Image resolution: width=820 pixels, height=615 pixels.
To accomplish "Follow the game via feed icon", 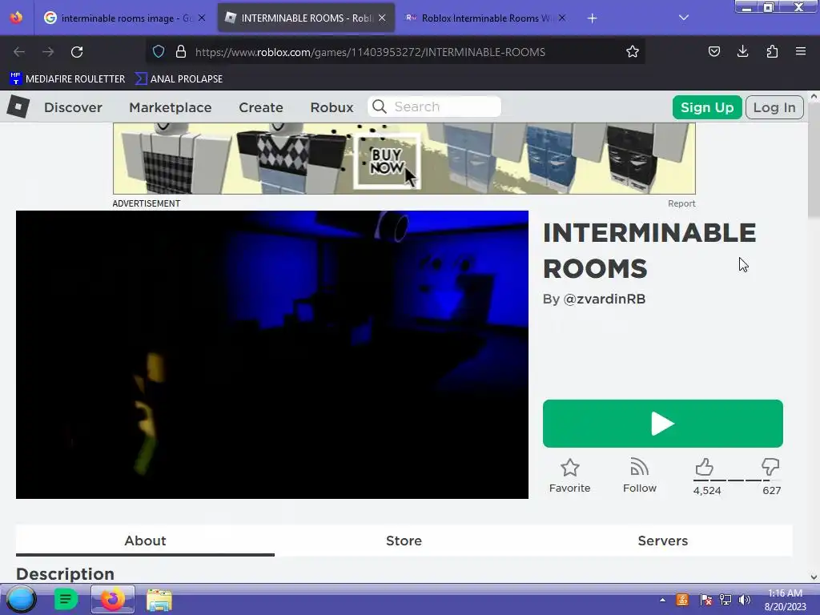I will click(639, 467).
